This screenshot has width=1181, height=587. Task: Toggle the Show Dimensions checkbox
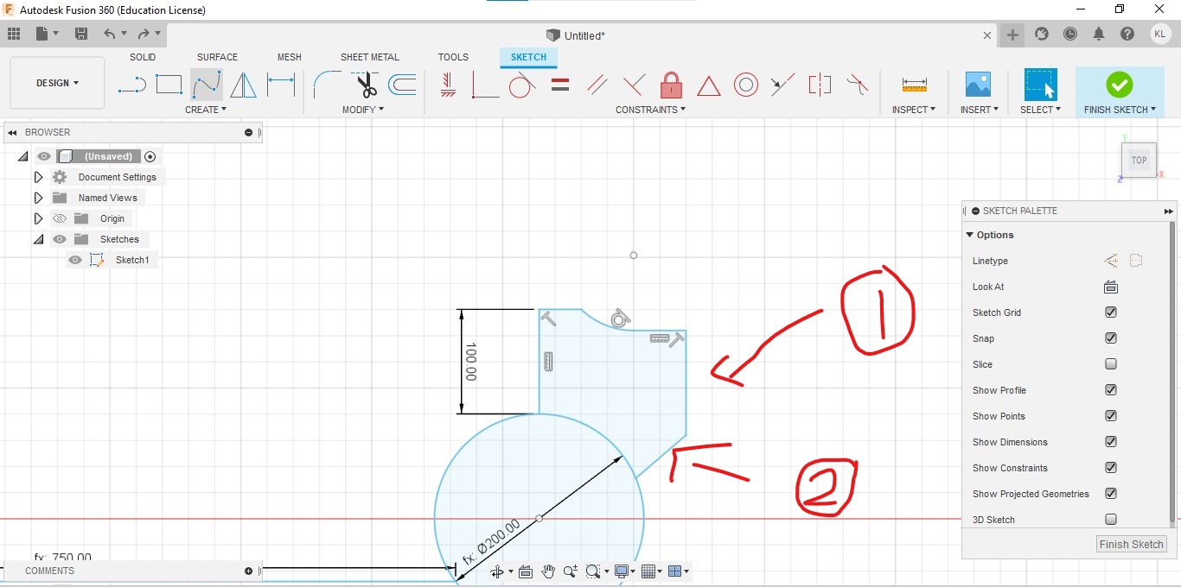coord(1111,442)
